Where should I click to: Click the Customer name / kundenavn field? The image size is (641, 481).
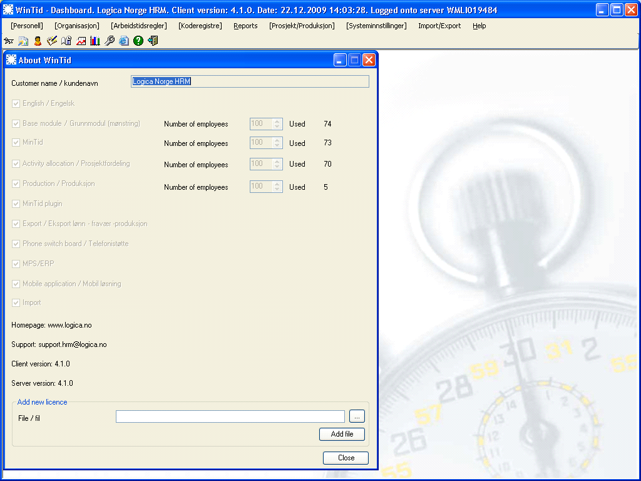click(250, 81)
